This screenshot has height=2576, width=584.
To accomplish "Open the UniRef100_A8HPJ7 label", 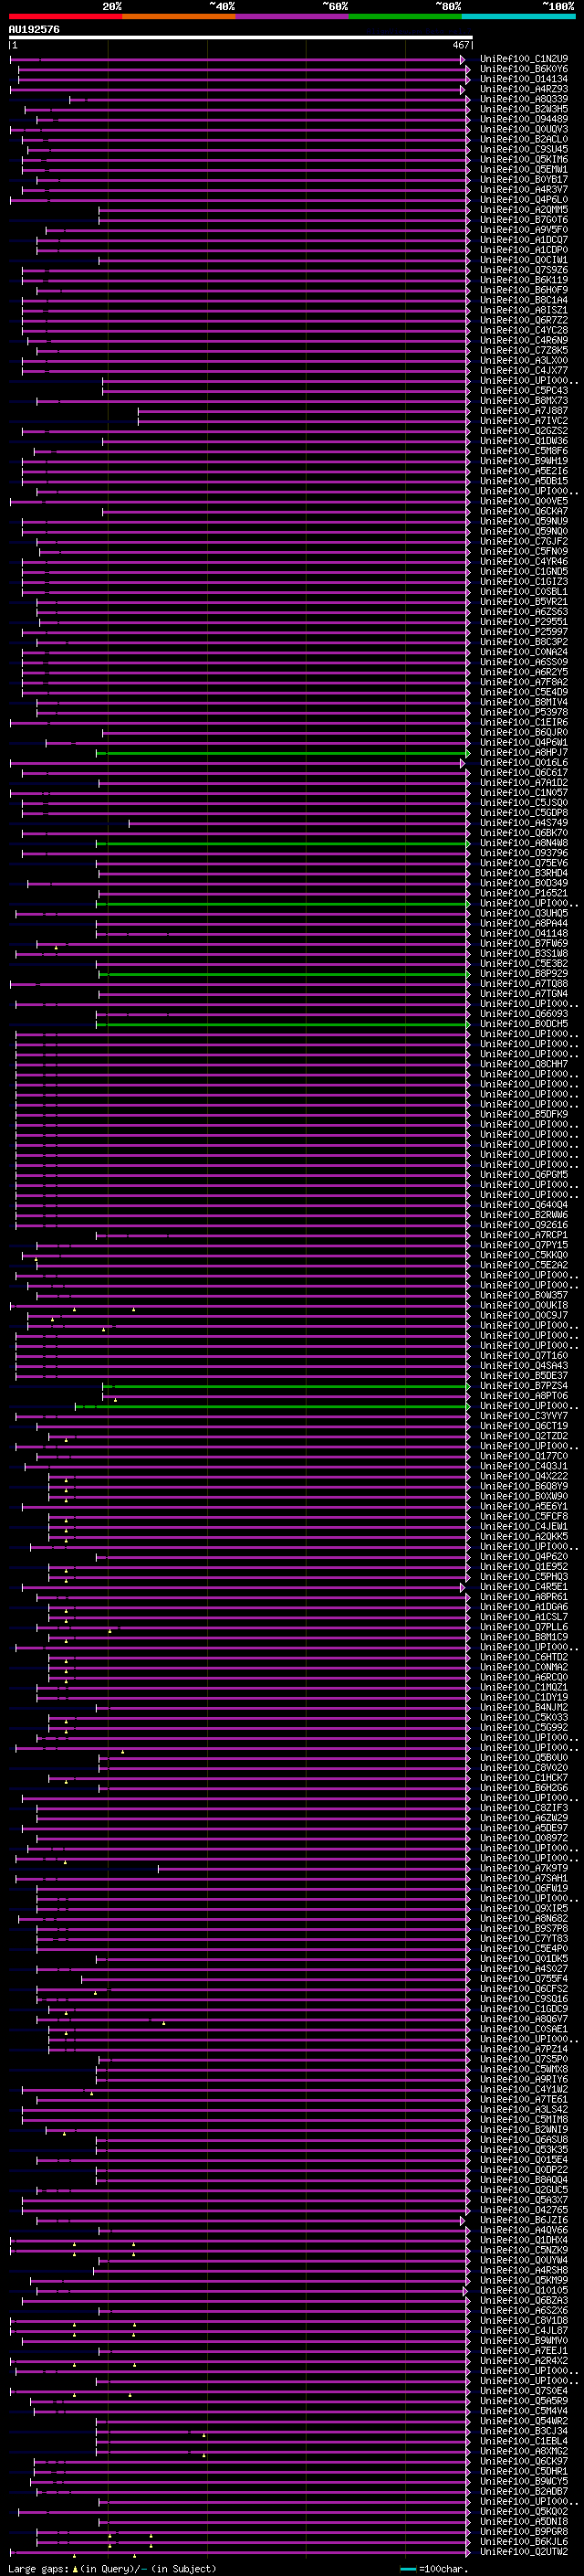I will tap(524, 753).
